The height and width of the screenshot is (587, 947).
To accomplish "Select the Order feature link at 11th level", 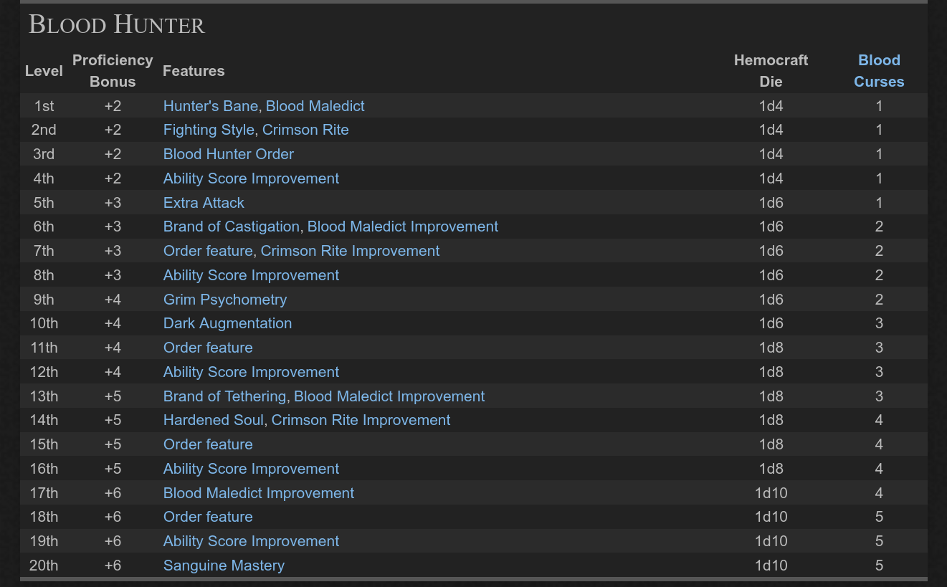I will click(208, 348).
